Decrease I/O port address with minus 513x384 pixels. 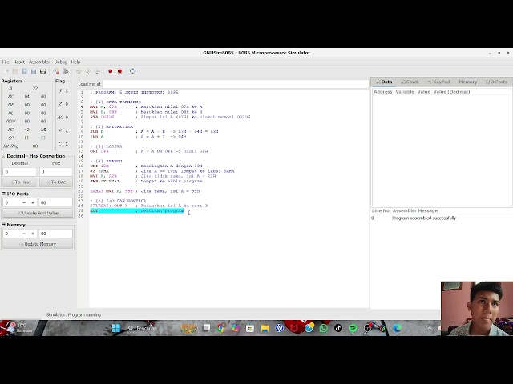(x=24, y=202)
